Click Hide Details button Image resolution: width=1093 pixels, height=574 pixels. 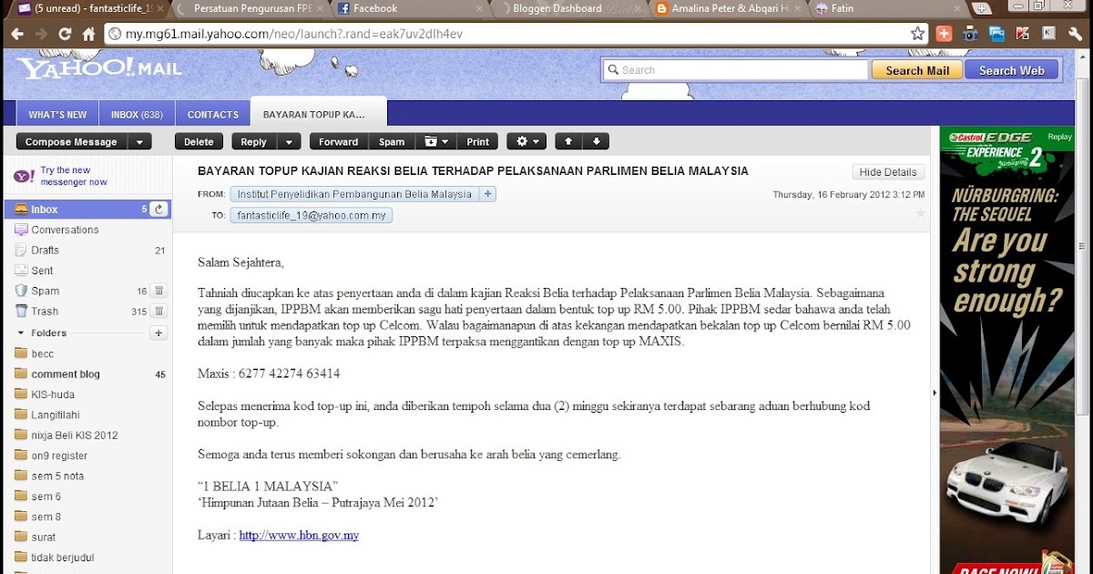[x=888, y=171]
